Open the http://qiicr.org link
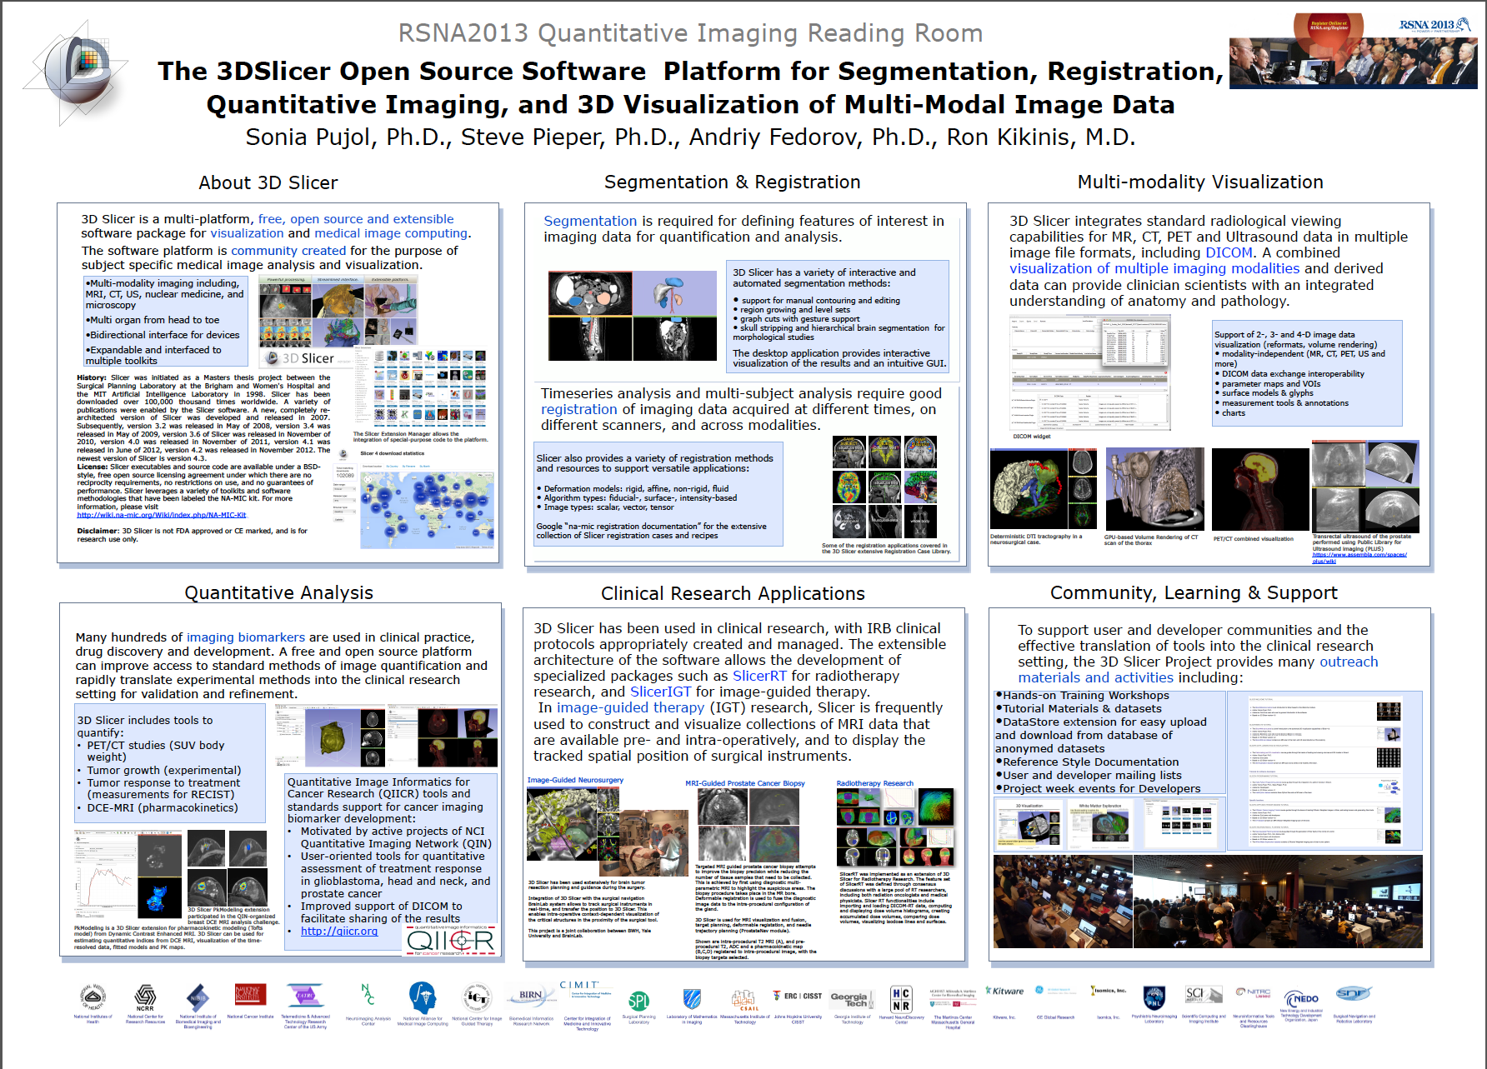Viewport: 1487px width, 1069px height. click(338, 931)
